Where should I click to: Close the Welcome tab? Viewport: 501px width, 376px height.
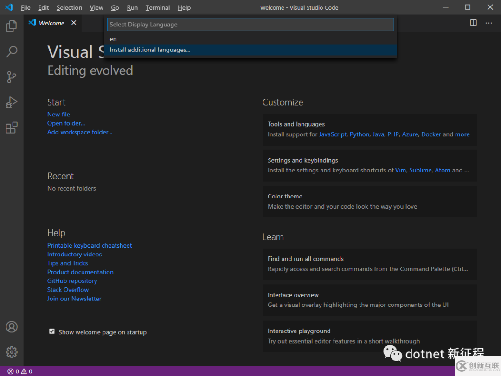point(74,23)
